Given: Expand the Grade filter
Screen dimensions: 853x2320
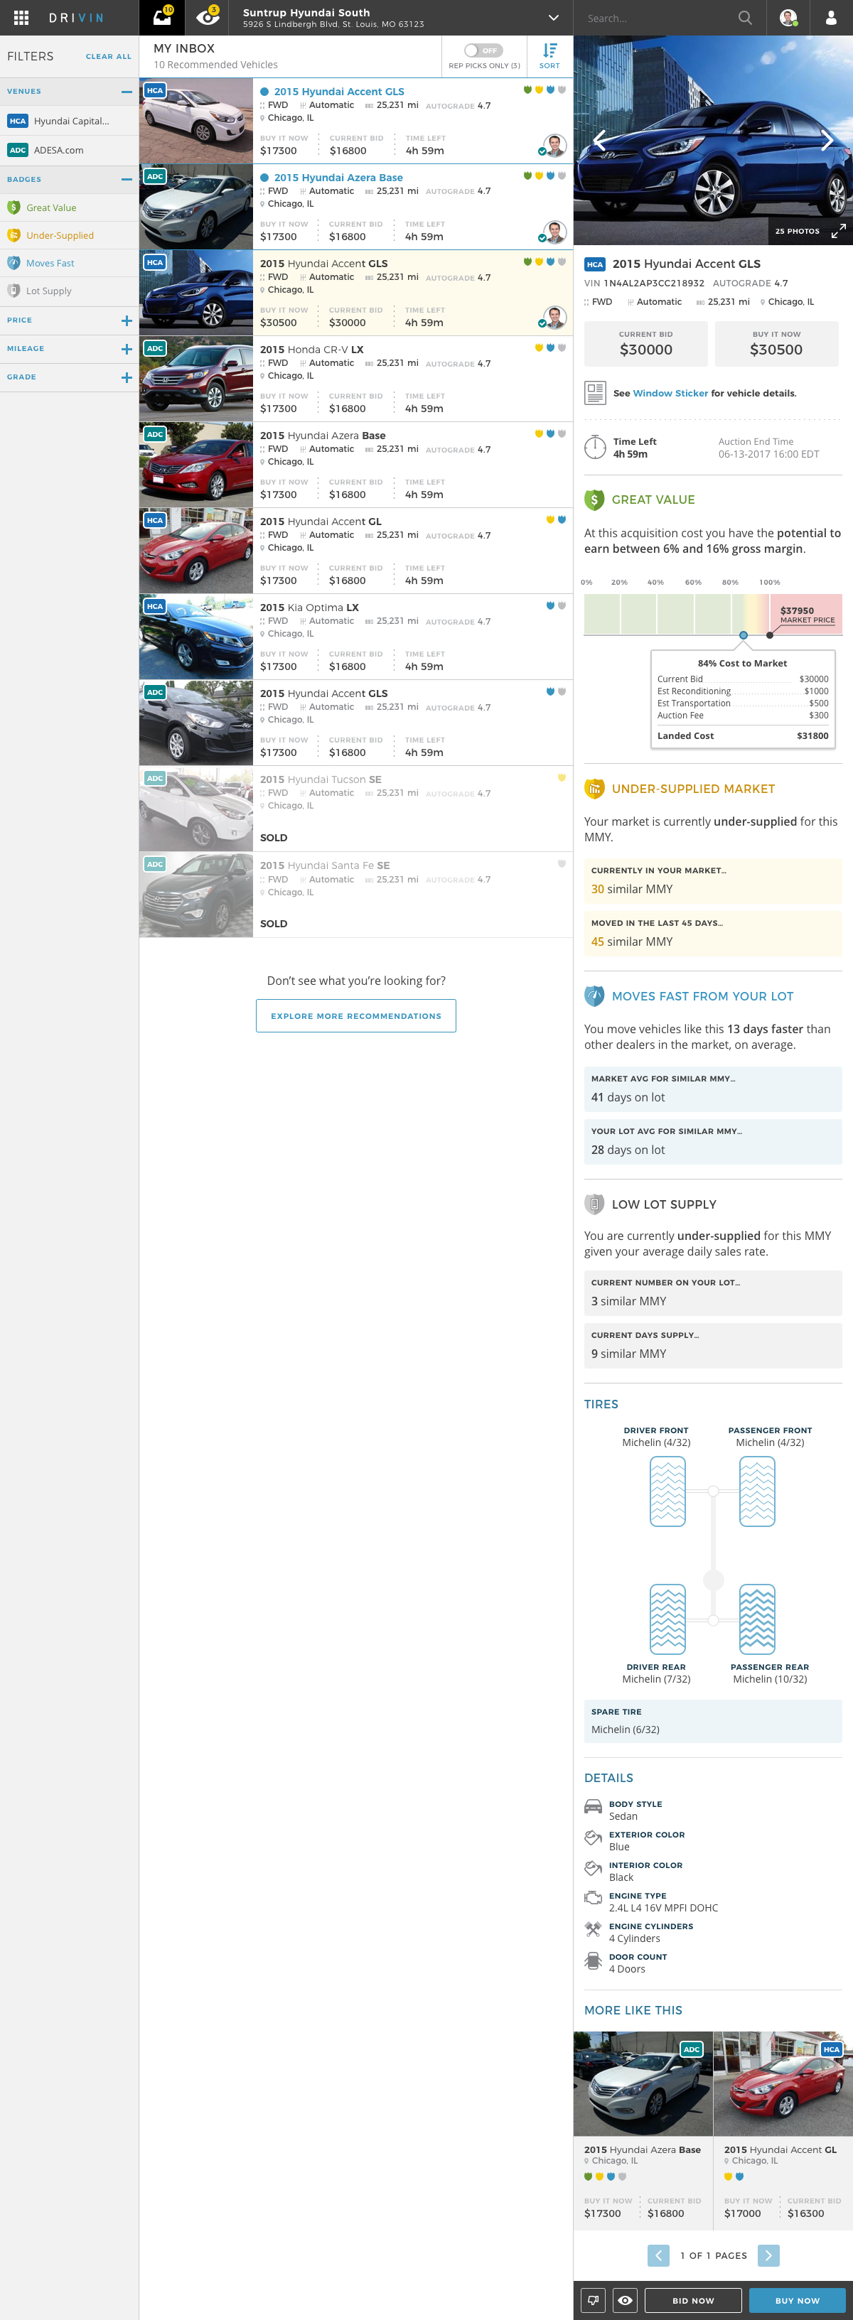Looking at the screenshot, I should [x=126, y=377].
